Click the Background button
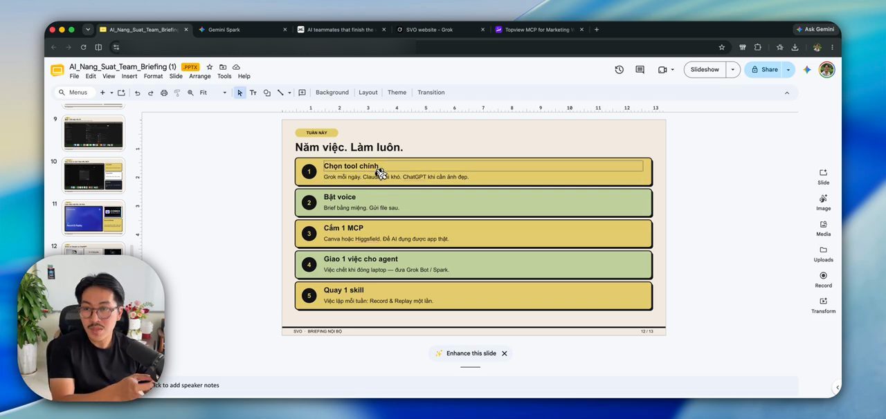This screenshot has height=419, width=886. pos(332,93)
